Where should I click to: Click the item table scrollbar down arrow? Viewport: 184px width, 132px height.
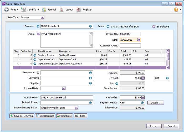168,68
